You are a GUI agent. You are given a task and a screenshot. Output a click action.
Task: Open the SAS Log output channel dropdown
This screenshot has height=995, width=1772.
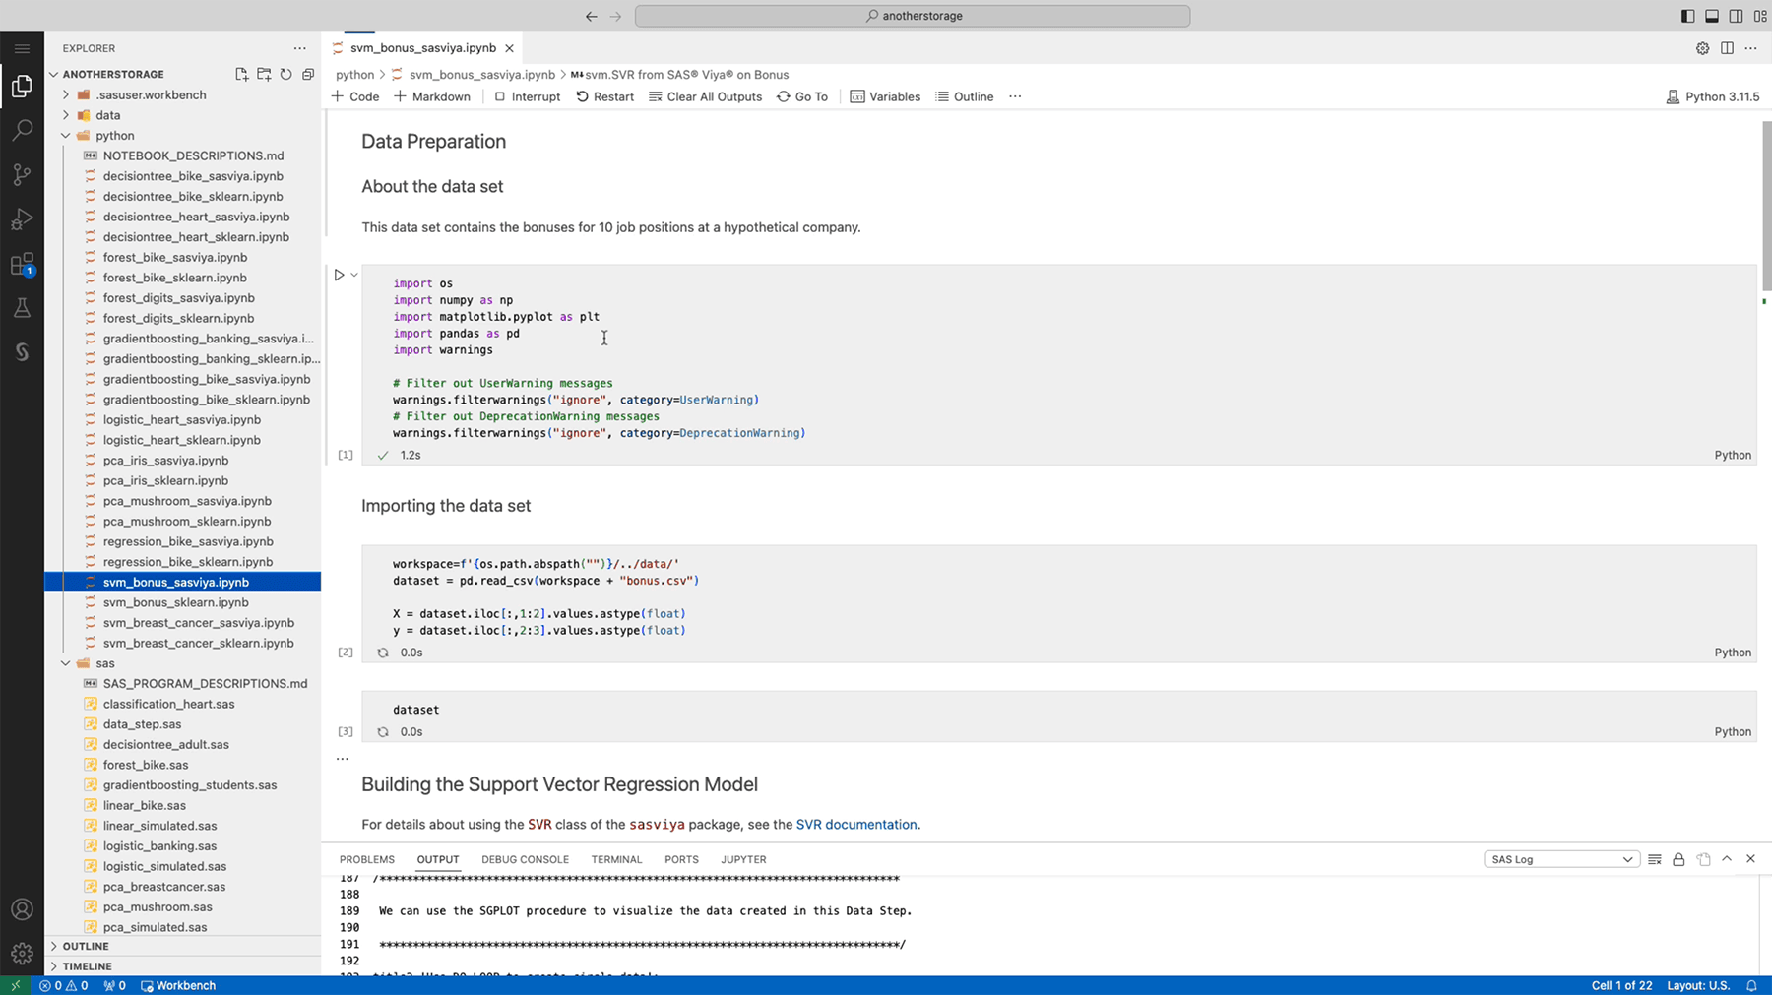[x=1560, y=858]
